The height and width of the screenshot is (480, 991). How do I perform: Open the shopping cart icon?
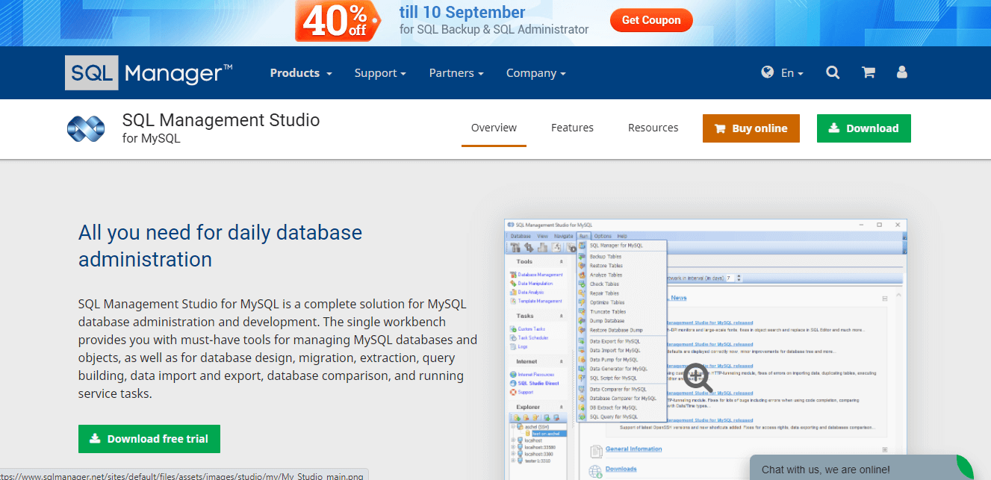pos(868,72)
